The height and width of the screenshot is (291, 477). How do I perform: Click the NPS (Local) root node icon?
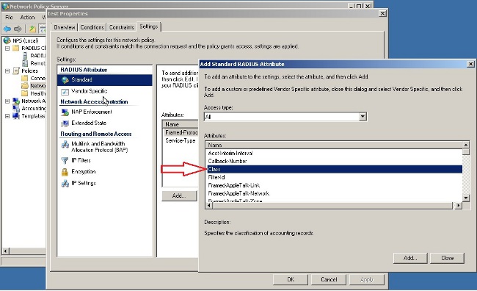coord(7,40)
